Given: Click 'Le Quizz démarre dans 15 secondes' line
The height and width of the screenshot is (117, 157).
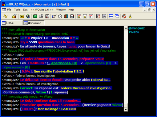Looking at the screenshot, I should (62, 59).
